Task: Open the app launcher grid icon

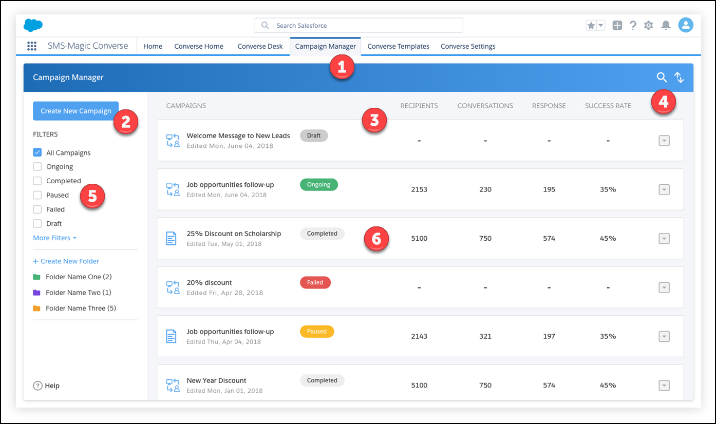Action: pyautogui.click(x=32, y=46)
